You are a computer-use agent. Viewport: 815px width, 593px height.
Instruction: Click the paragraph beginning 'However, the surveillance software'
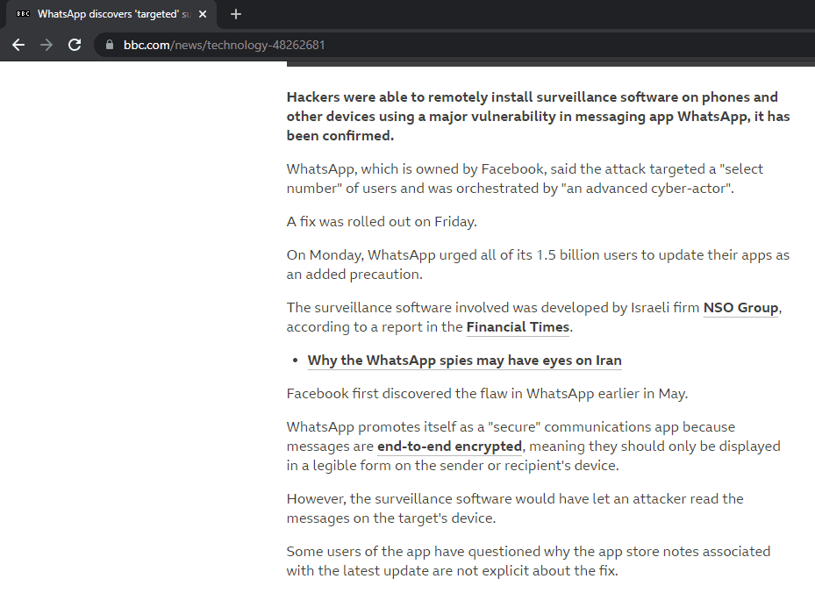(x=515, y=508)
